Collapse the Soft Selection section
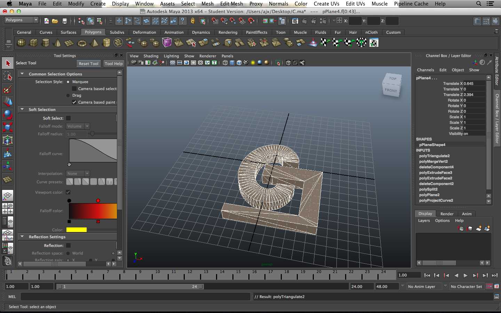This screenshot has height=313, width=501. click(22, 110)
